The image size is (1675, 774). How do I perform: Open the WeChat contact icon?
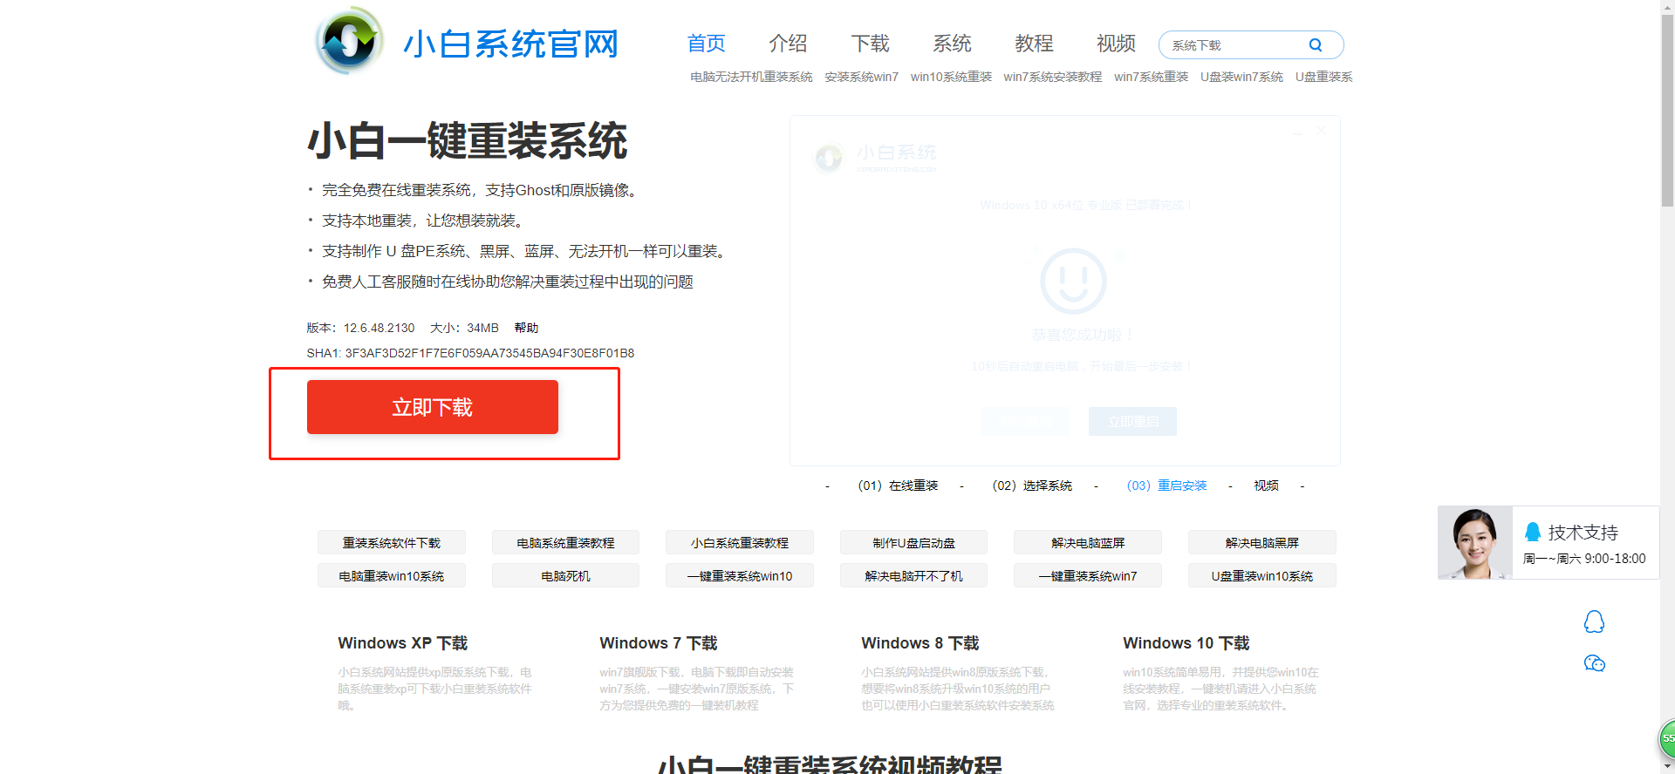[x=1595, y=663]
